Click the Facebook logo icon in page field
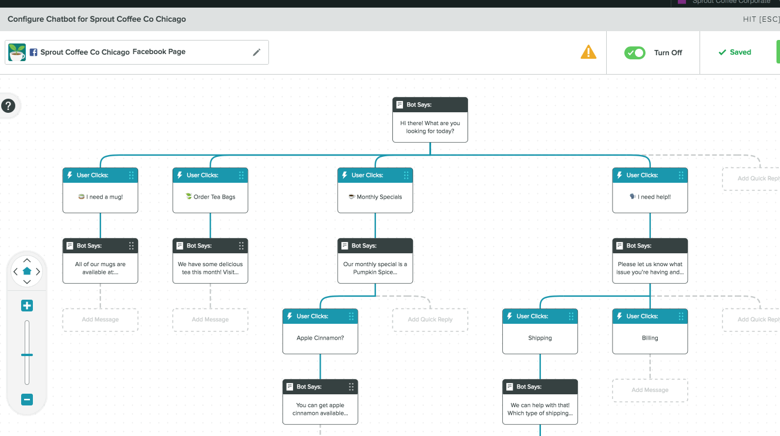This screenshot has width=780, height=436. coord(34,52)
